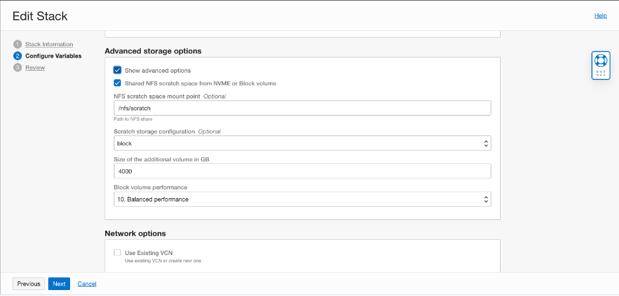The height and width of the screenshot is (296, 619).
Task: Jump to the Review step
Action: coord(35,67)
